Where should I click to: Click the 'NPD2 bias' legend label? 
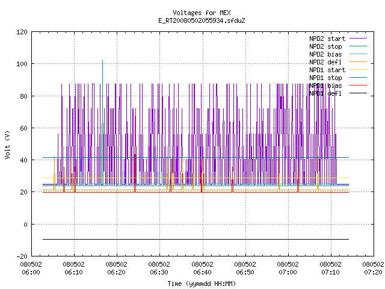tap(325, 54)
